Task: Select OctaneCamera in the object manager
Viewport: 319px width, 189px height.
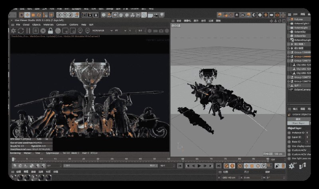Action: pyautogui.click(x=303, y=90)
